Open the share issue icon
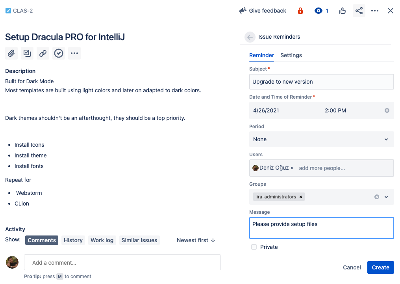The height and width of the screenshot is (284, 400). 359,11
